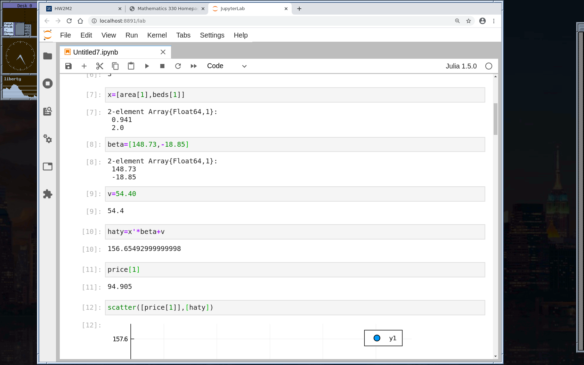This screenshot has height=365, width=584.
Task: Insert a new cell below with plus icon
Action: [84, 66]
